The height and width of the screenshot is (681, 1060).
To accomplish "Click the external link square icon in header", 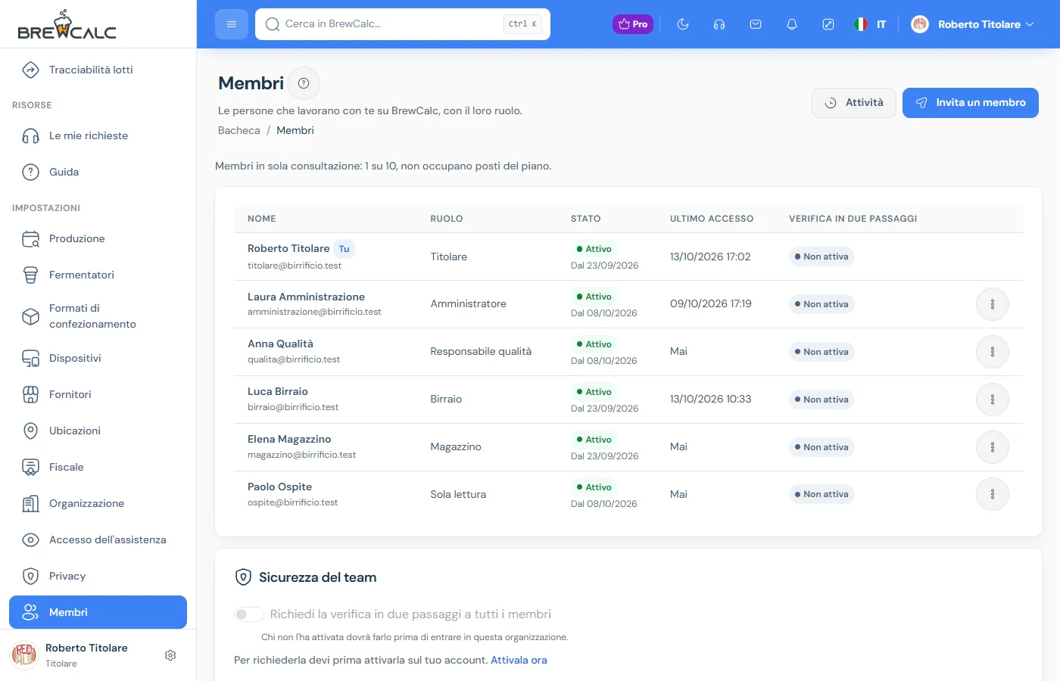I will click(828, 24).
